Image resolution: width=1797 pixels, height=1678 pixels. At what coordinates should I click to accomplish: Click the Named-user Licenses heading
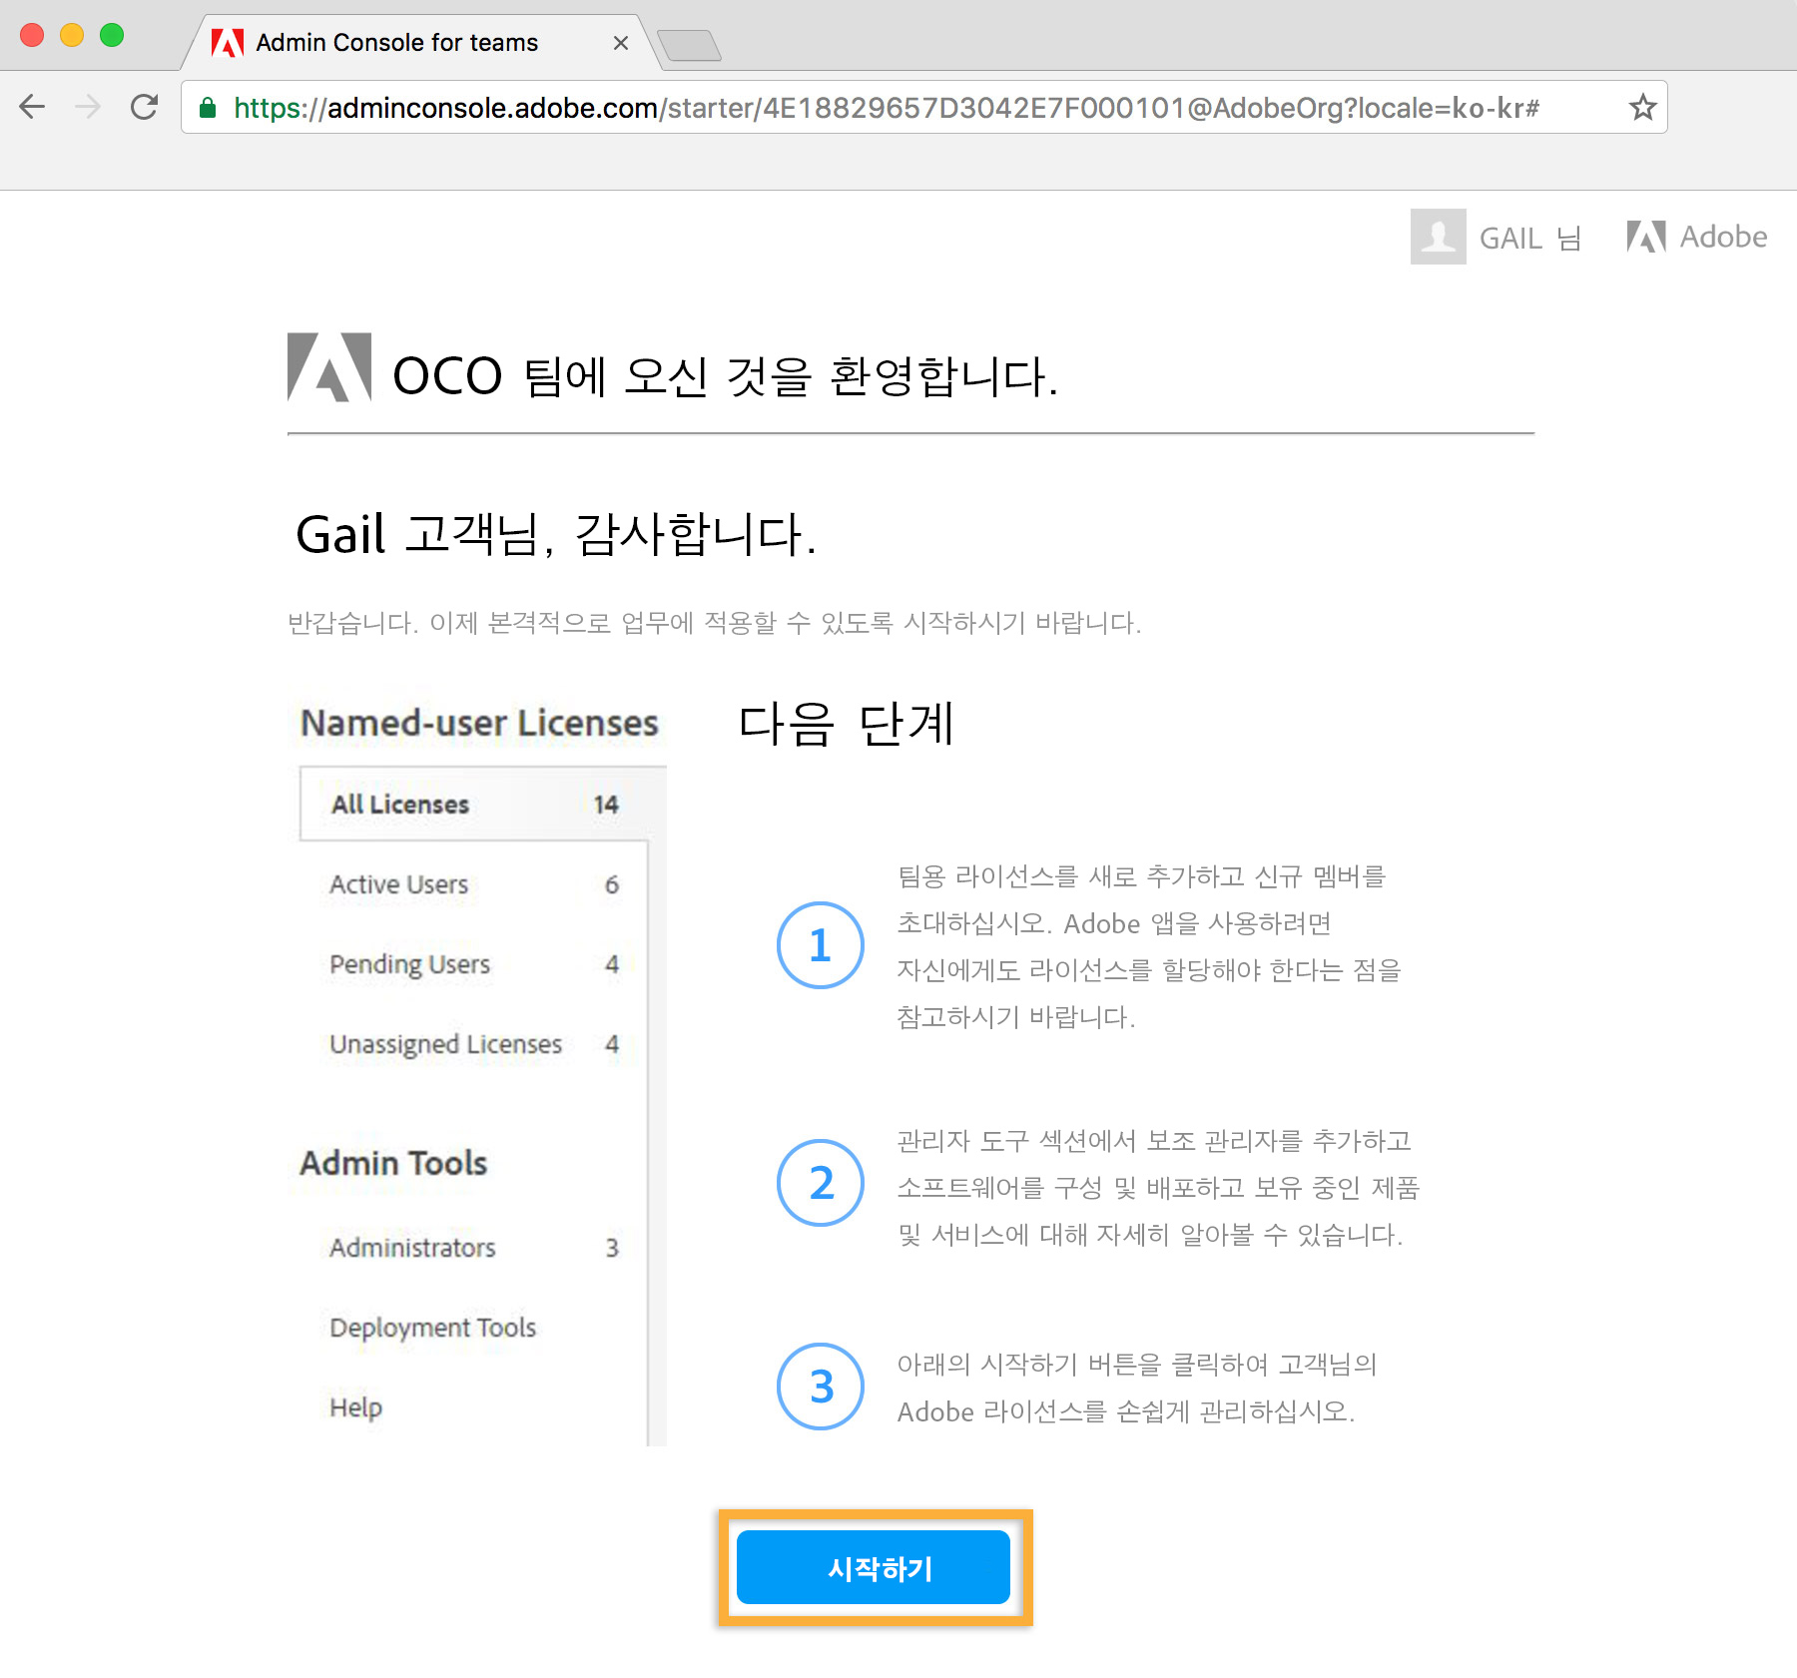pos(479,723)
